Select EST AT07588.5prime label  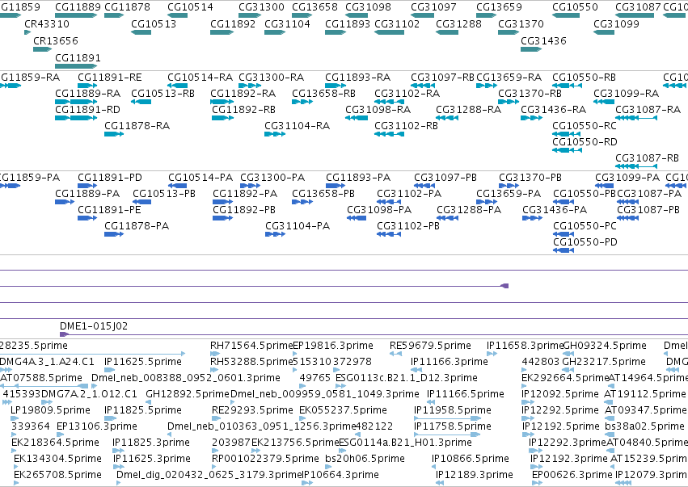point(40,378)
